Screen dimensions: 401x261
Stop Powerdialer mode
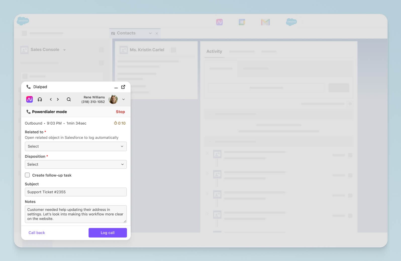pos(120,112)
